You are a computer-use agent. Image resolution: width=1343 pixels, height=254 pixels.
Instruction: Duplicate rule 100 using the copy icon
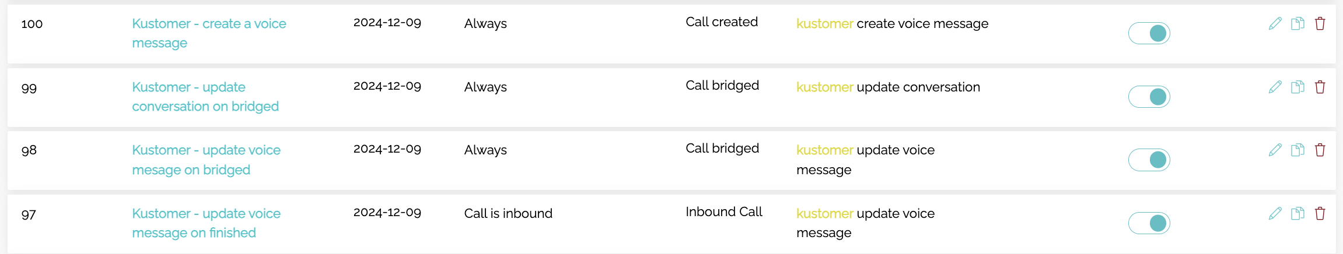(x=1297, y=23)
